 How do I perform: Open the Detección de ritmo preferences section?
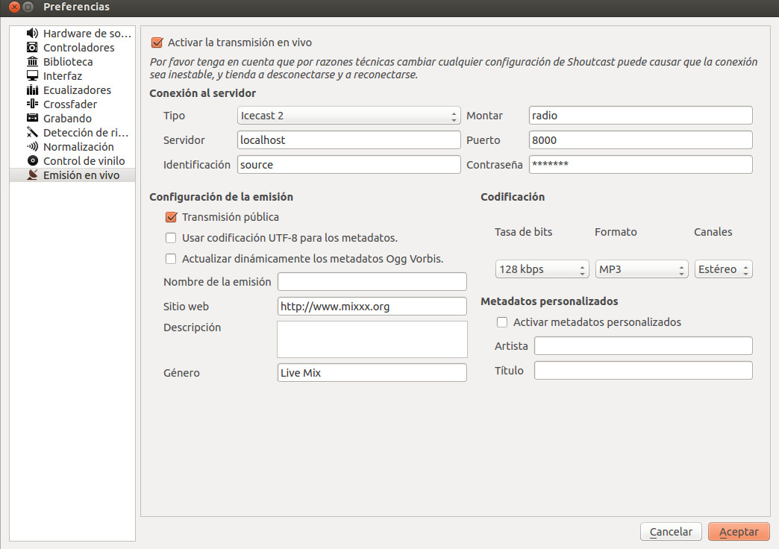tap(85, 133)
